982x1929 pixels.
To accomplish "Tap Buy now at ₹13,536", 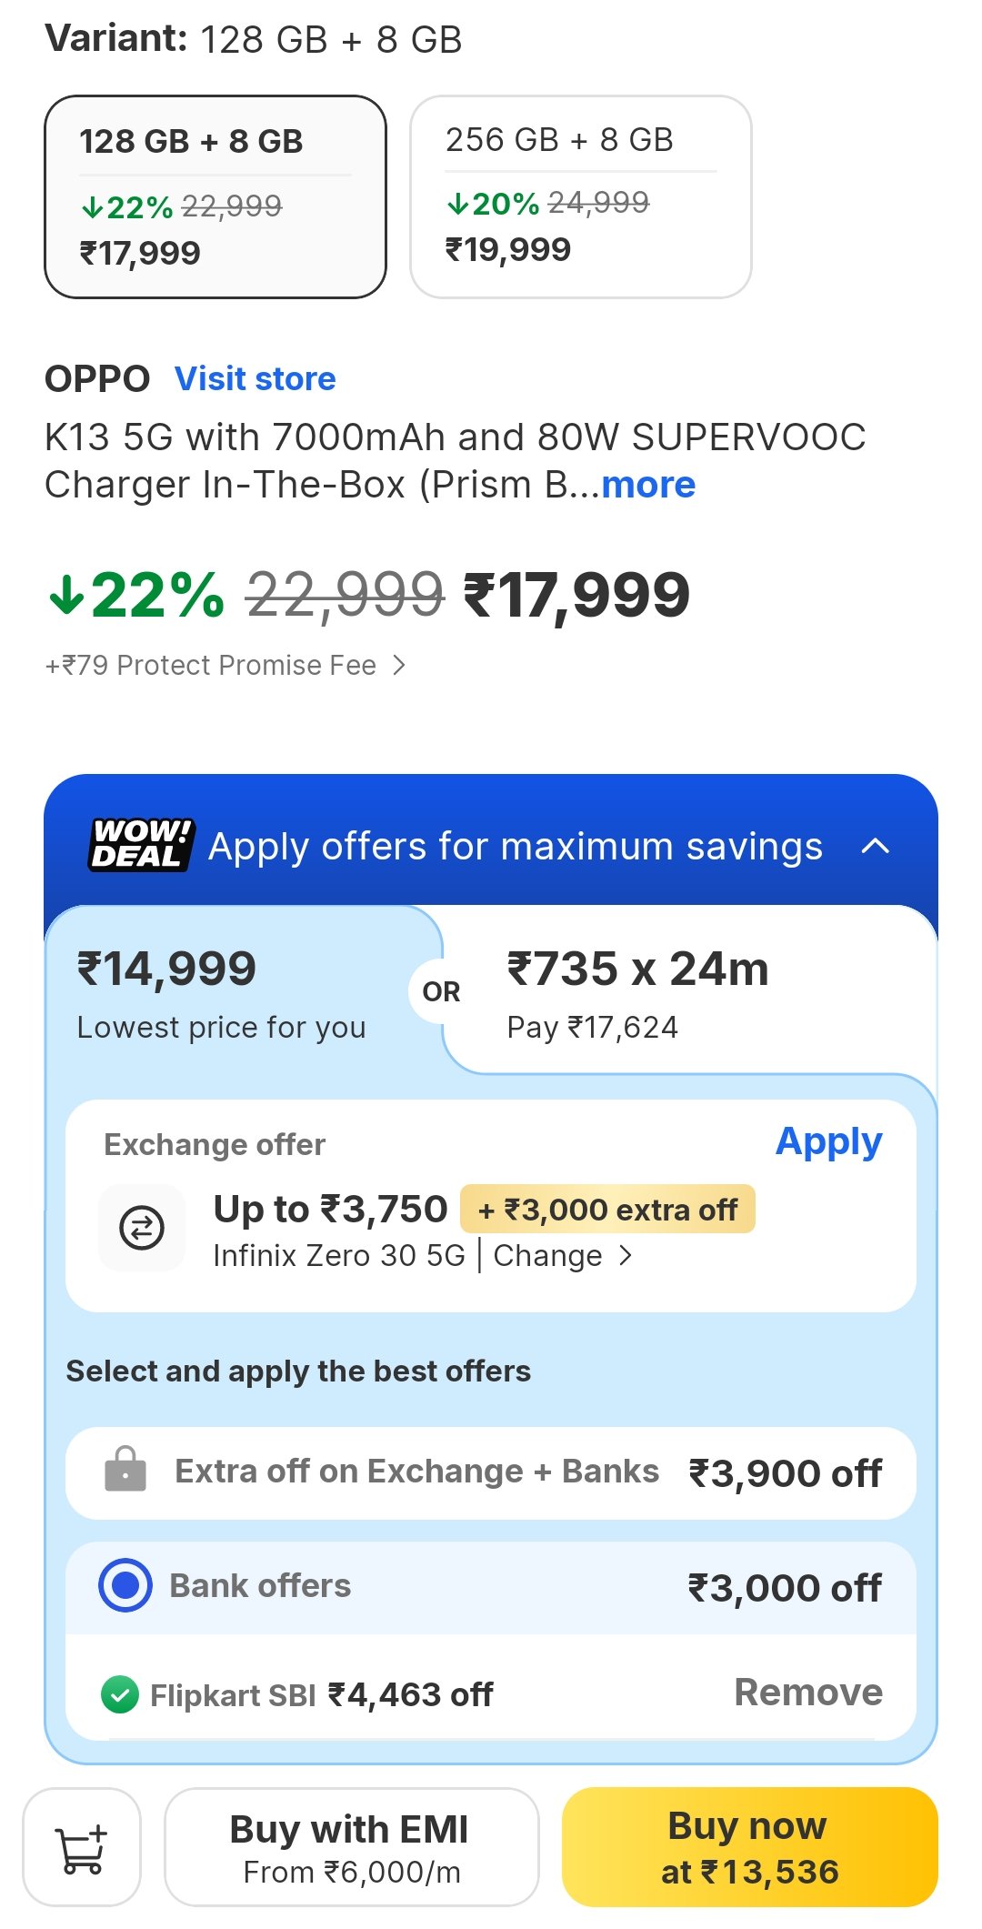I will (x=749, y=1847).
